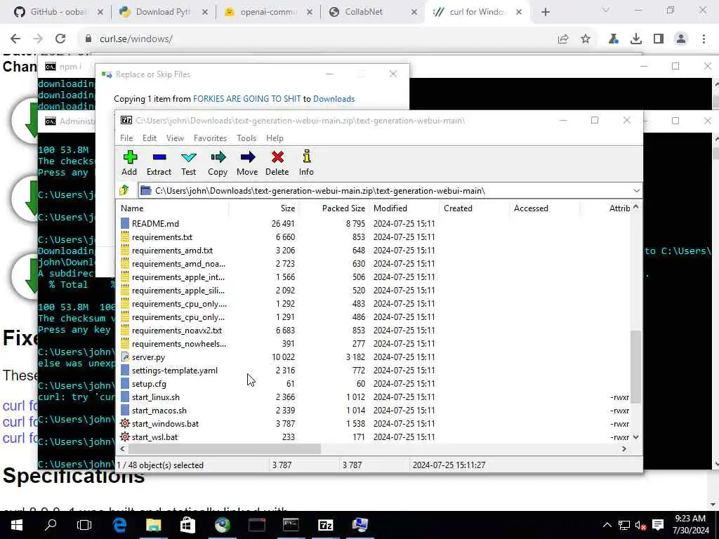Click the Add button in 7-Zip toolbar
The width and height of the screenshot is (719, 539).
tap(129, 163)
